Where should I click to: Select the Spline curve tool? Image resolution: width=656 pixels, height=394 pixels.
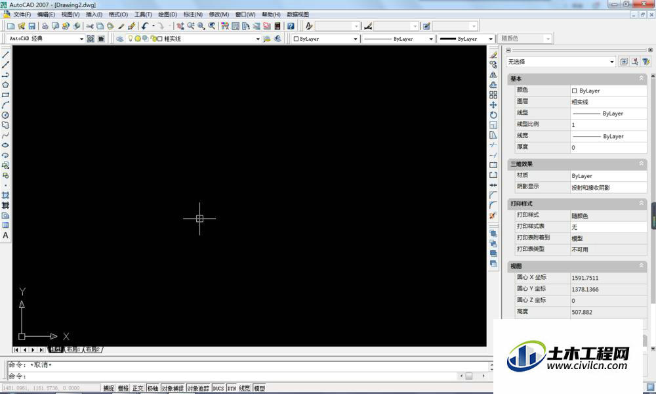coord(5,135)
